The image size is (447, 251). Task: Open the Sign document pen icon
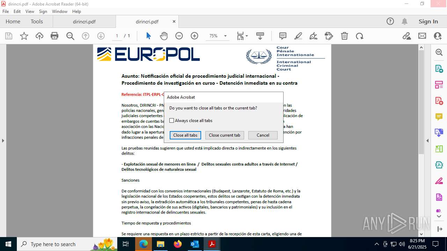pyautogui.click(x=314, y=36)
